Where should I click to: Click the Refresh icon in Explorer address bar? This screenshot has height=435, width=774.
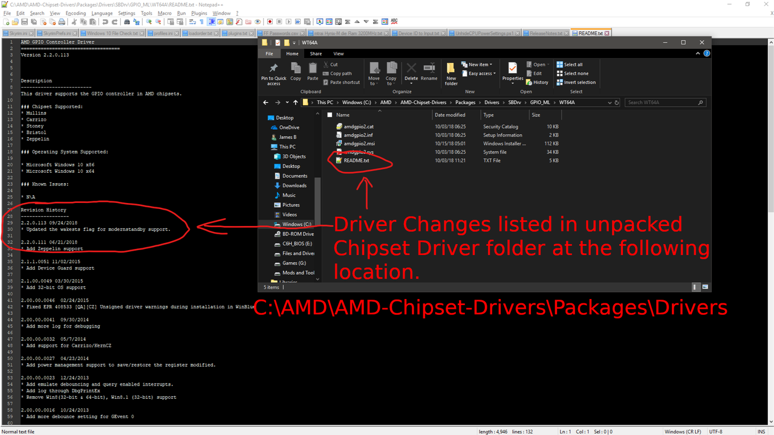tap(616, 103)
